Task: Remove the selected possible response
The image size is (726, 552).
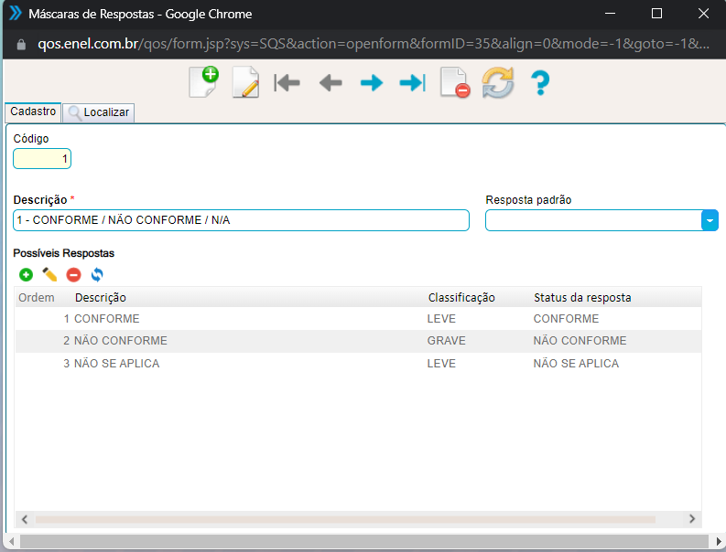Action: pos(73,274)
